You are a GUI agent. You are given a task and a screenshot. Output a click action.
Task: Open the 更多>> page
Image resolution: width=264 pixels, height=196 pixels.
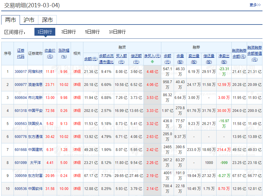point(255,5)
